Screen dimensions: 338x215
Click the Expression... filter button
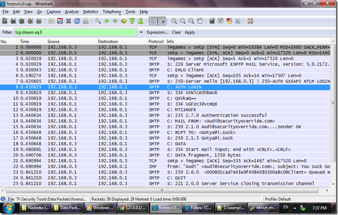coord(158,32)
